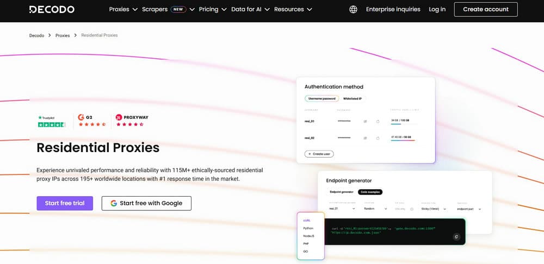Switch to Code examples tab
This screenshot has width=544, height=264.
coord(370,192)
